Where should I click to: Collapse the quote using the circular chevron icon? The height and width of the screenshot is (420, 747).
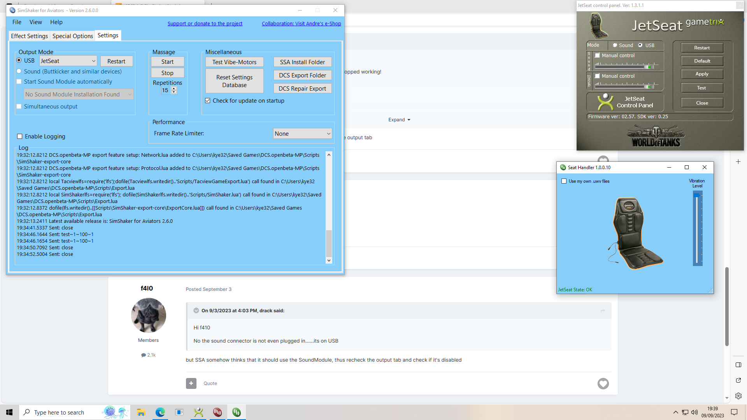(196, 311)
